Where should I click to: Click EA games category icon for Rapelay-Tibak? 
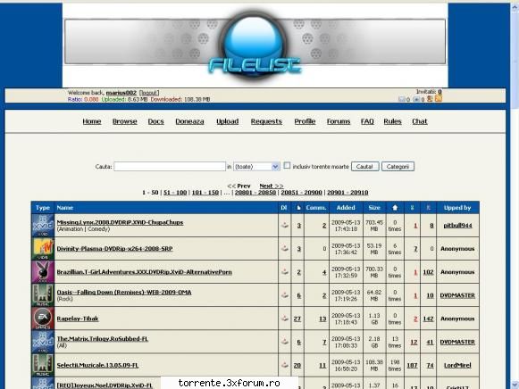(43, 319)
